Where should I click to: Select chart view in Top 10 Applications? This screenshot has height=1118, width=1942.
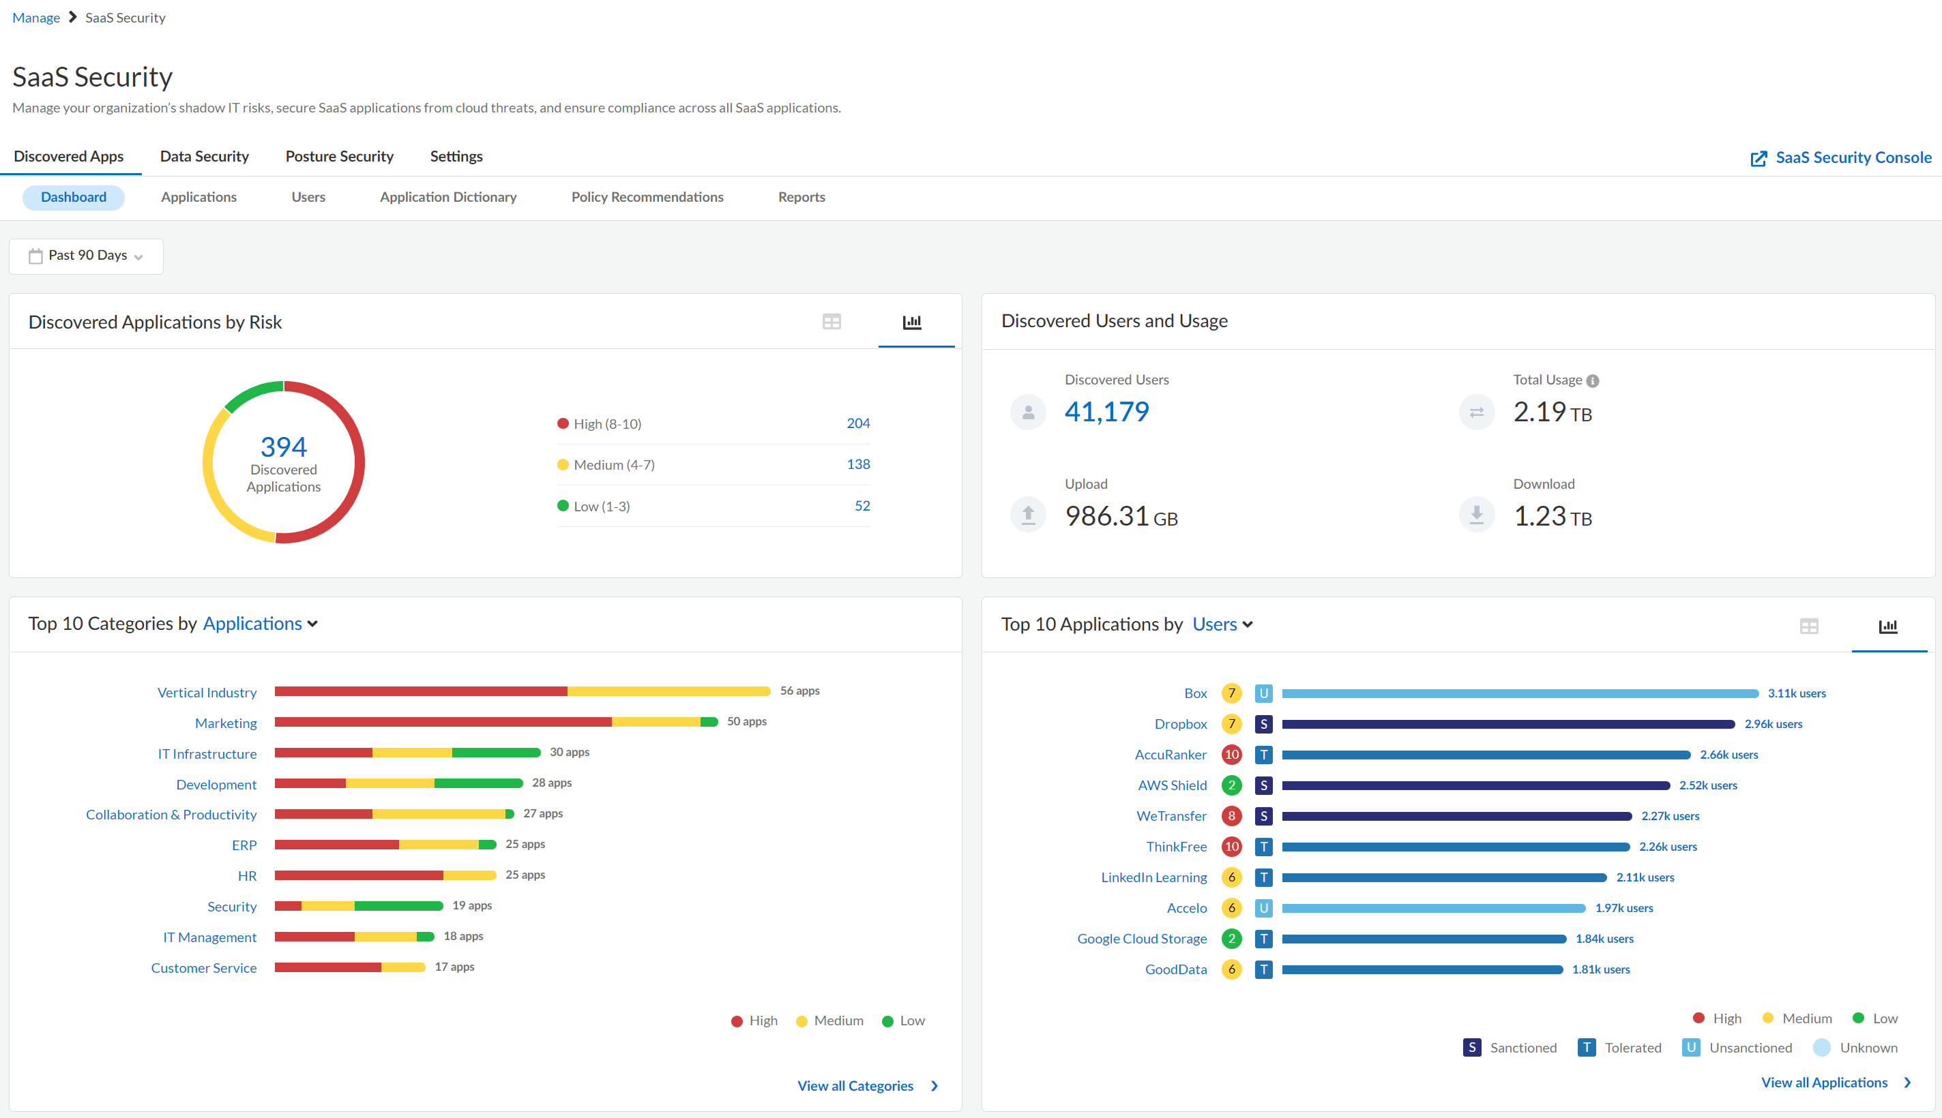(x=1887, y=626)
